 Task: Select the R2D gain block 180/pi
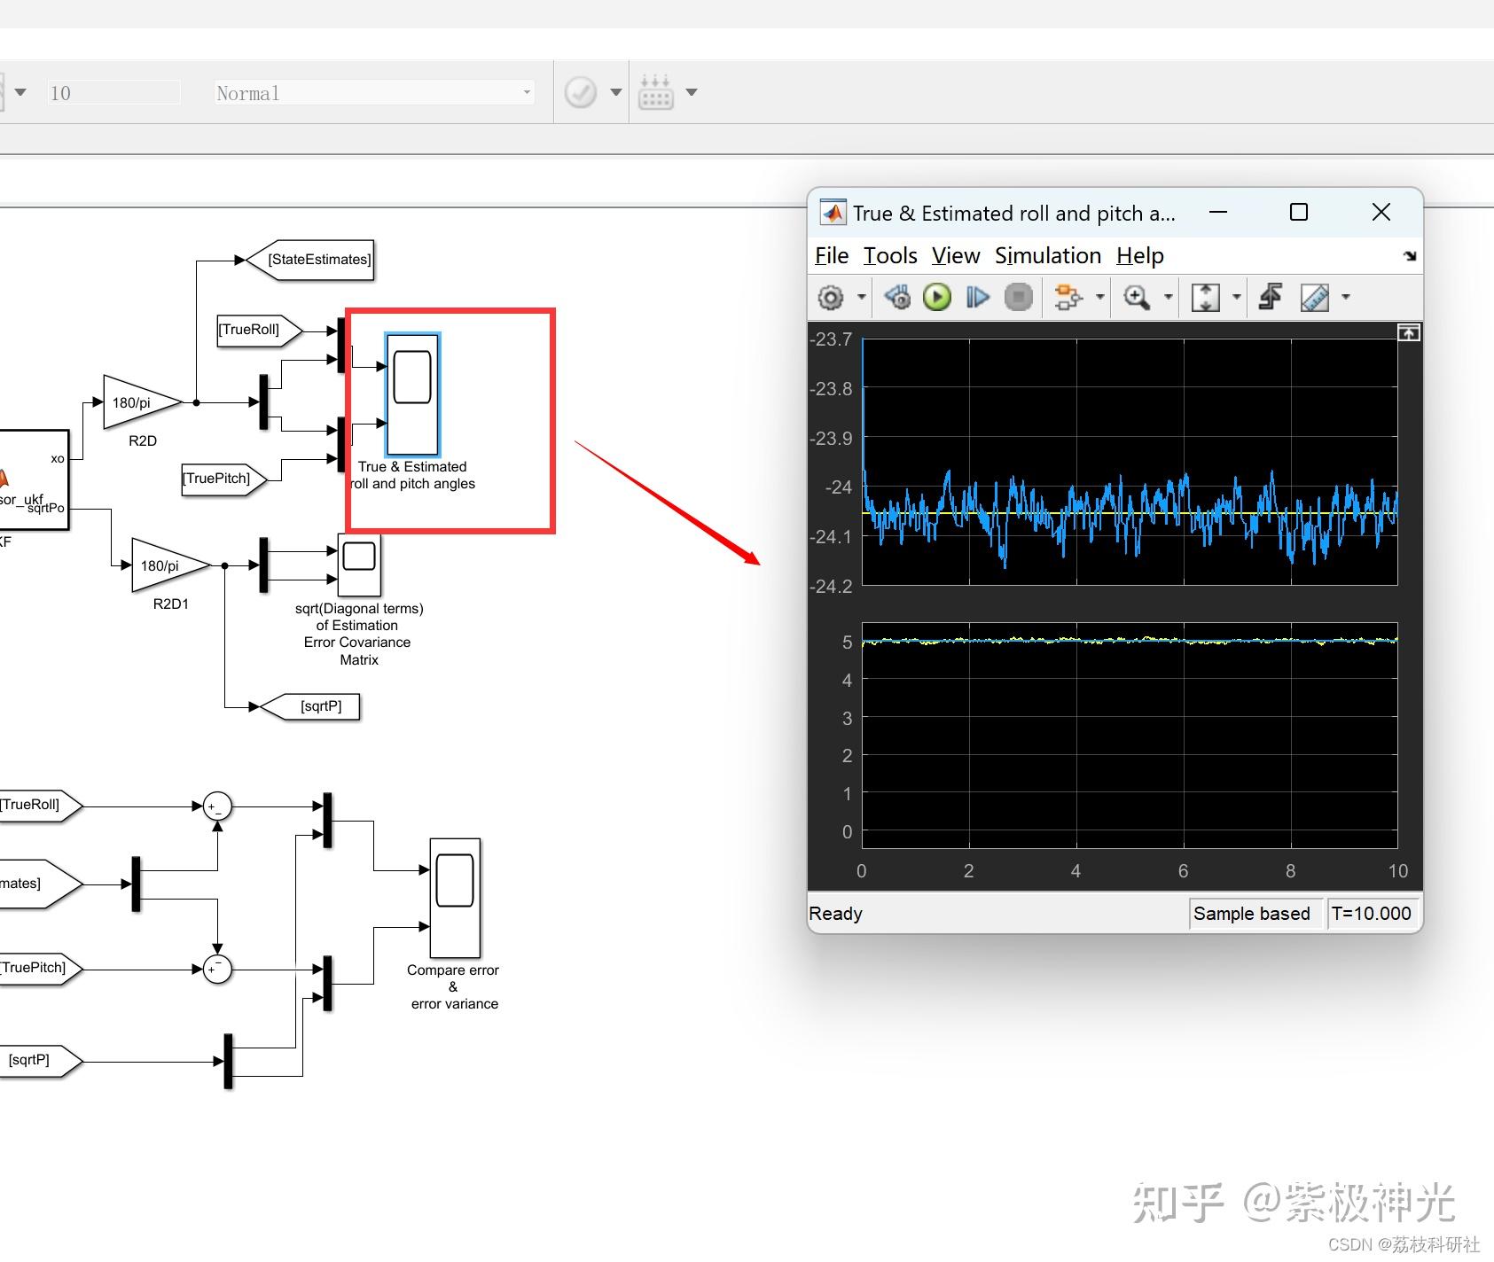pyautogui.click(x=142, y=402)
